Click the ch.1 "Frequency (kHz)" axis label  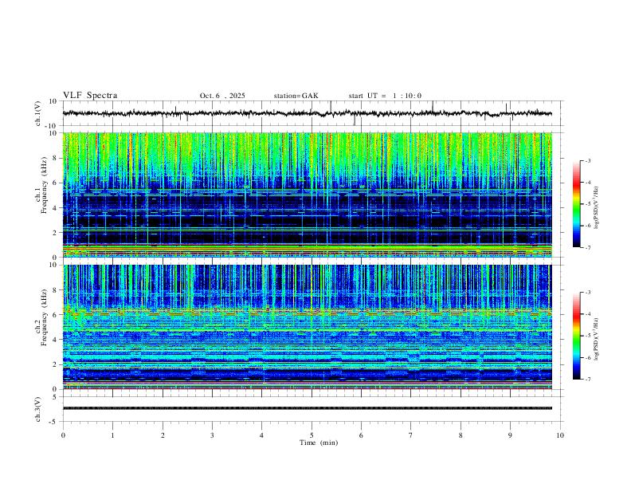point(44,185)
